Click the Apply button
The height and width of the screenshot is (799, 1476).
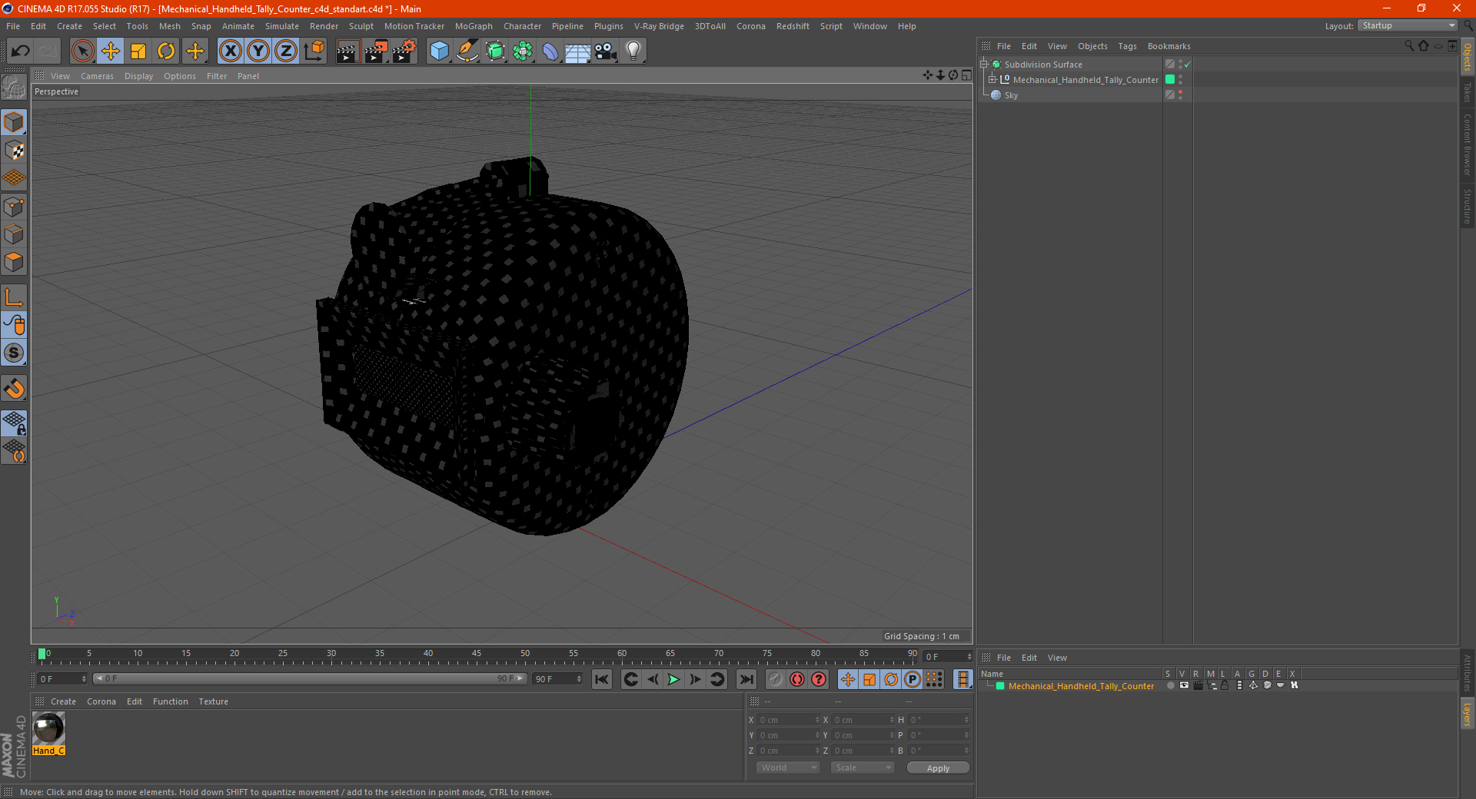[938, 768]
